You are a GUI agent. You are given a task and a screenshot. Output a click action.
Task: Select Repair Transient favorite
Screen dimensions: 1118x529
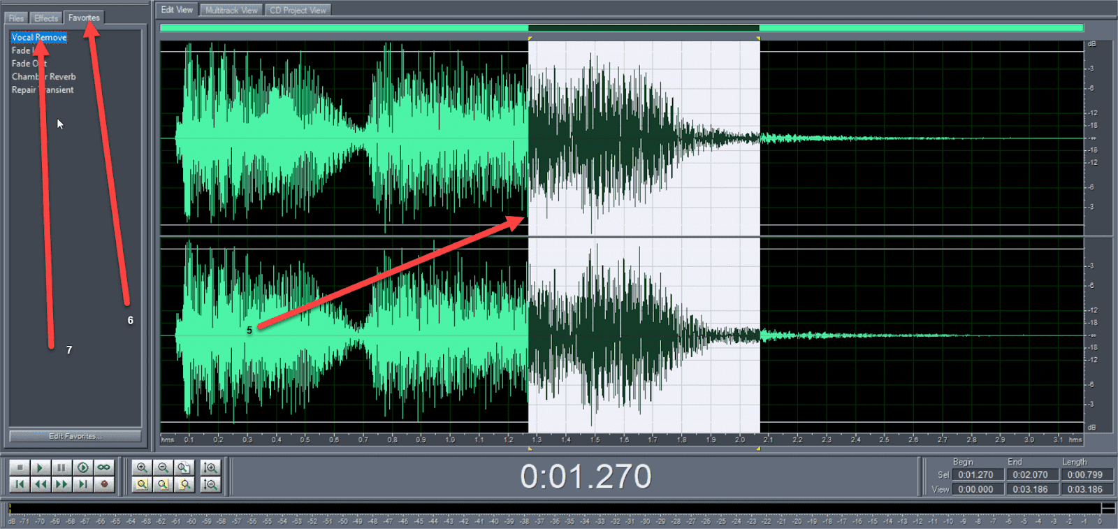[42, 90]
